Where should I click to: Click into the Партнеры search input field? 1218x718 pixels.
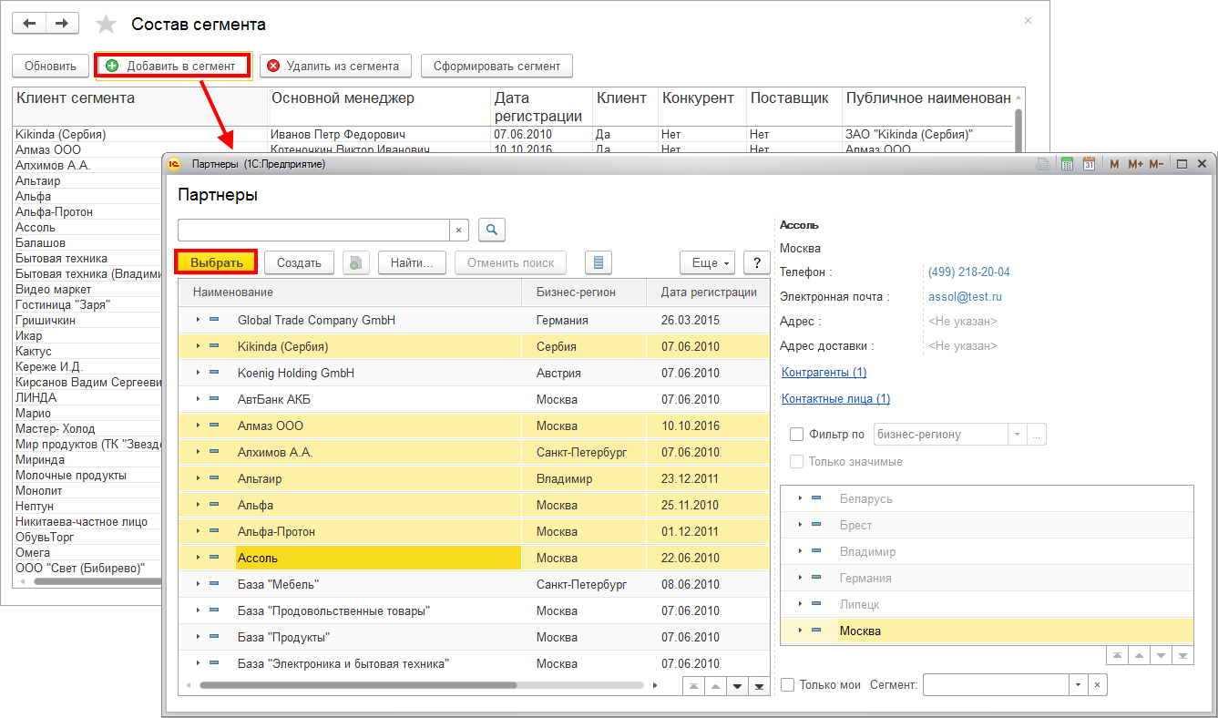(313, 230)
